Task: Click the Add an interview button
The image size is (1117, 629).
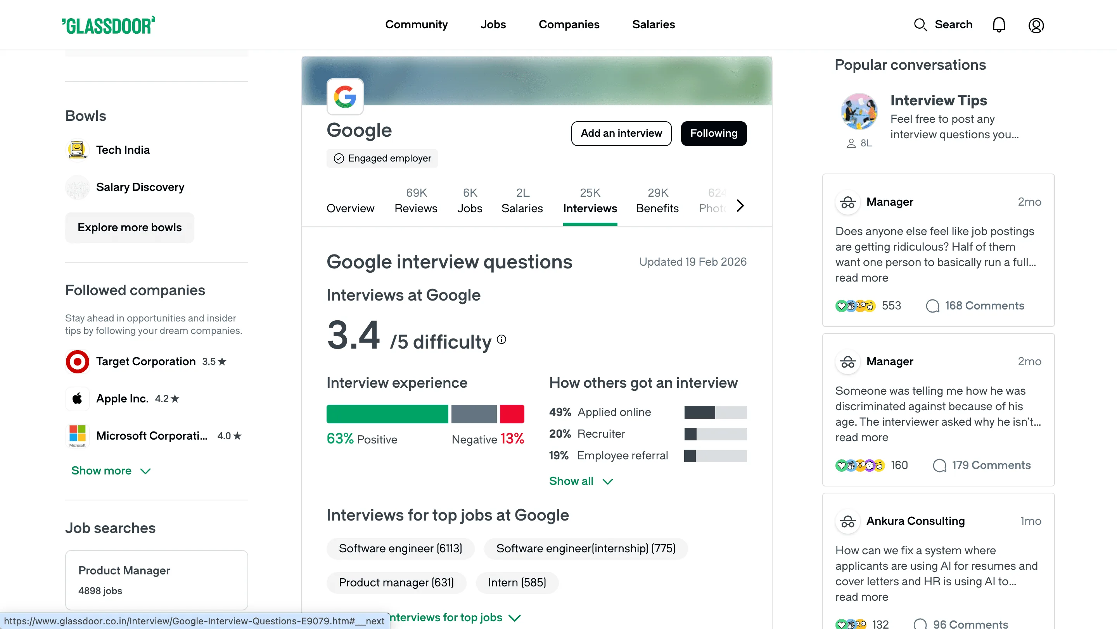Action: 621,133
